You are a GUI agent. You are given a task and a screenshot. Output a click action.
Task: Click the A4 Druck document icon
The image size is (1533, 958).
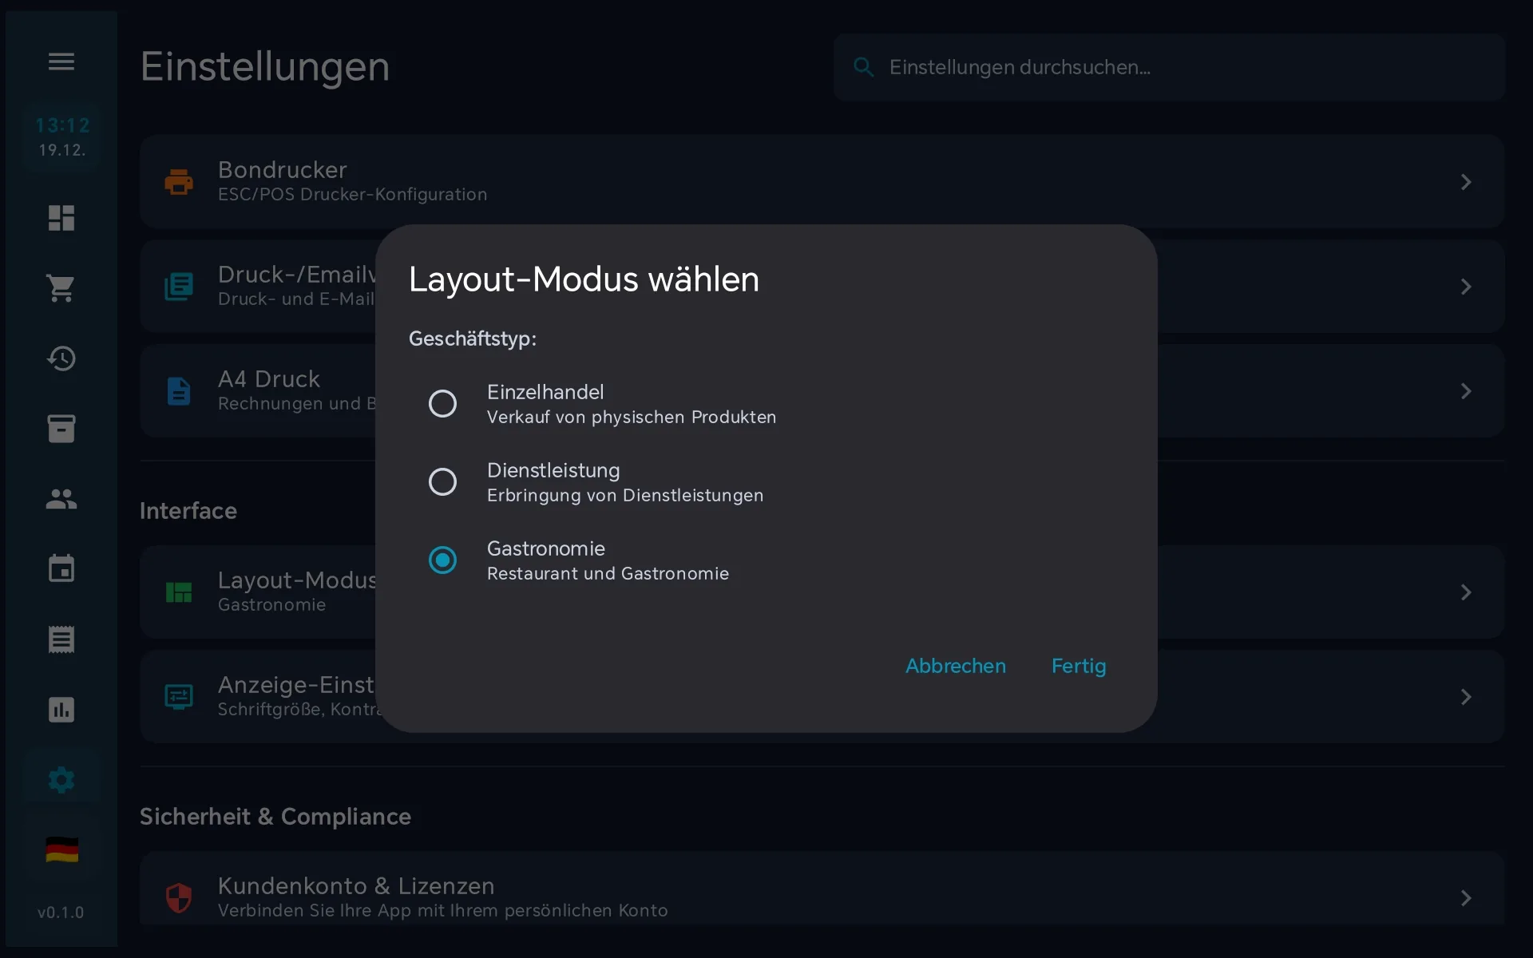click(x=179, y=391)
